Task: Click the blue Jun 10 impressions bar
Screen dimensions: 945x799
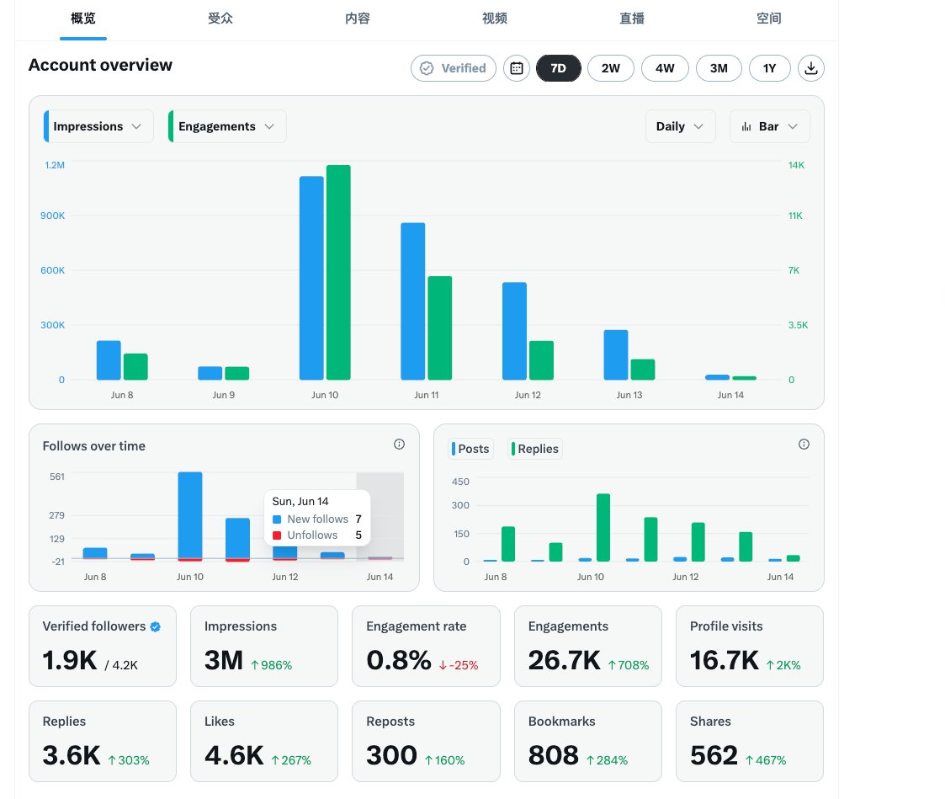Action: [311, 278]
